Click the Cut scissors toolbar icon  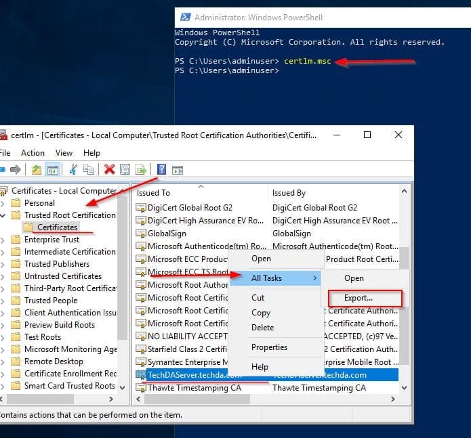[73, 169]
